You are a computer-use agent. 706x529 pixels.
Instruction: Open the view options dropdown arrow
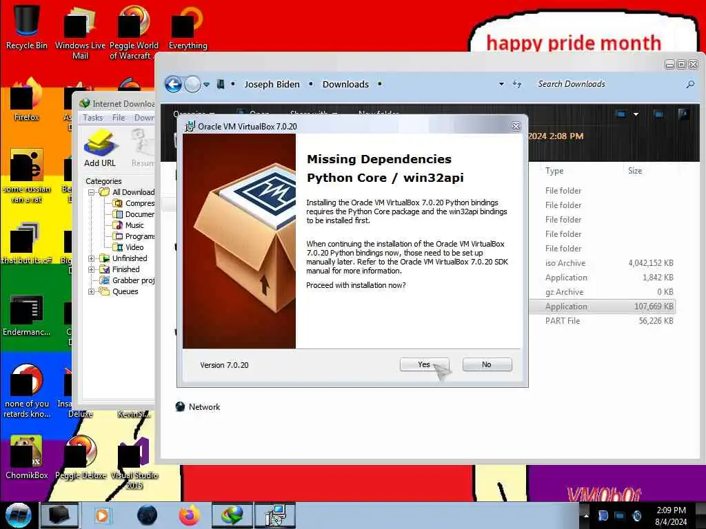(636, 114)
